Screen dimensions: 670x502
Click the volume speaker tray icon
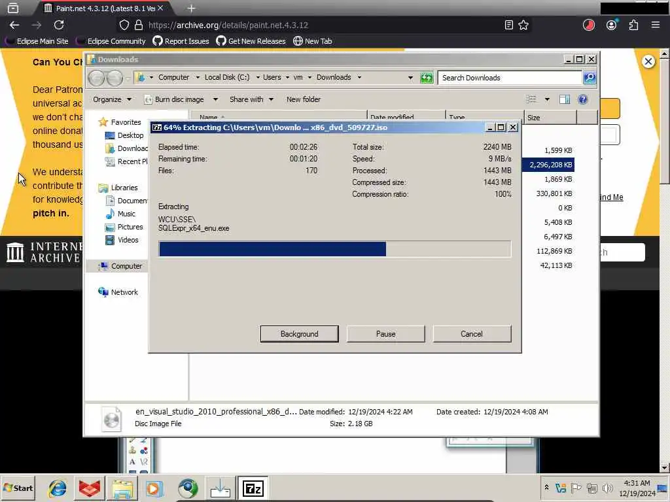coord(607,488)
